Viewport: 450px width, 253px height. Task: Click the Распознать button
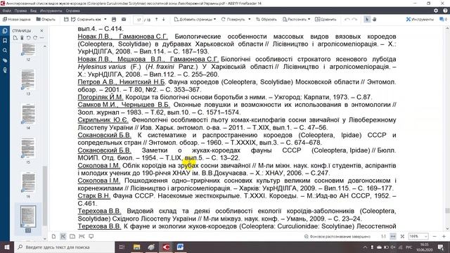[295, 19]
